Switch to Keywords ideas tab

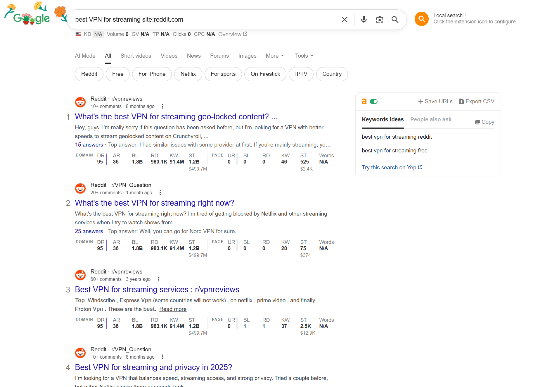383,120
